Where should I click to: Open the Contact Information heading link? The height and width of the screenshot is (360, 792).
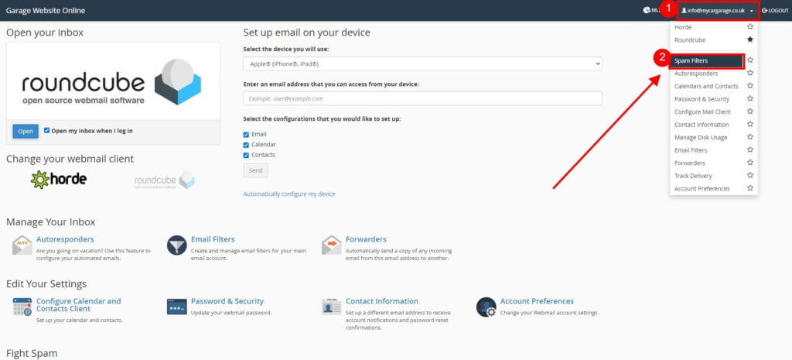click(x=382, y=301)
